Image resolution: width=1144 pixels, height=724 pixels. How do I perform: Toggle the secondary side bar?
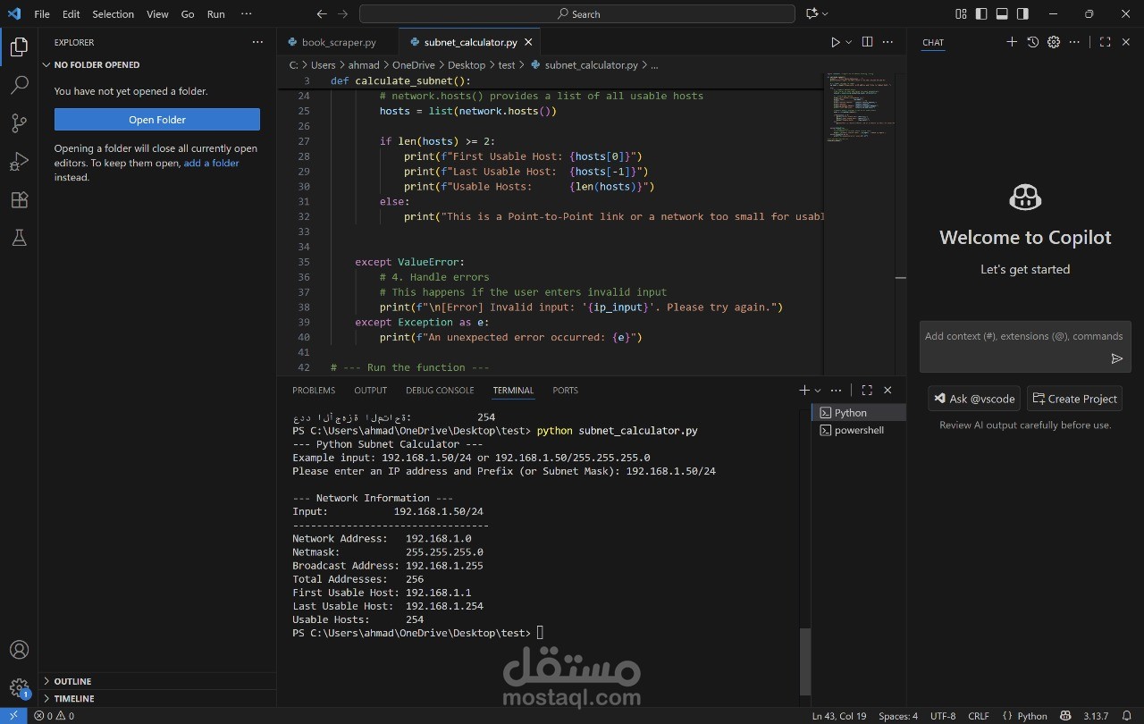[x=1022, y=13]
